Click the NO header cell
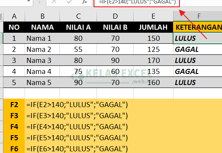This screenshot has width=222, height=153. [x=14, y=27]
